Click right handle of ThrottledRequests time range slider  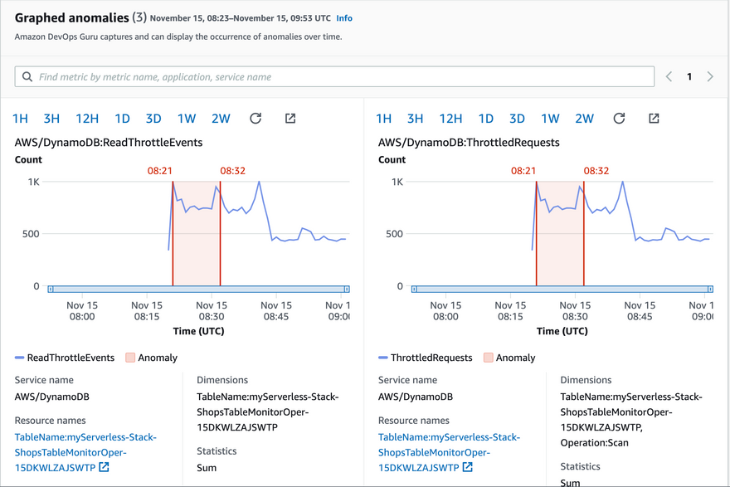pyautogui.click(x=710, y=289)
